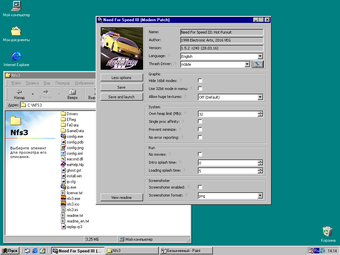Click the Save and launch button
This screenshot has width=340, height=255.
(122, 97)
